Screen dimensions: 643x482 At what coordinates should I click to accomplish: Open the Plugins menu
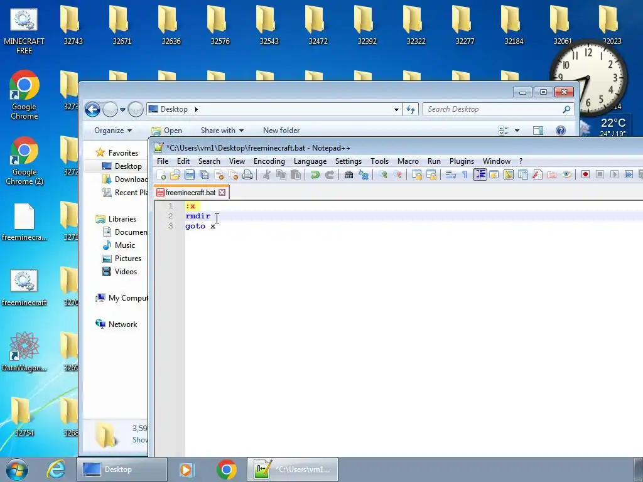pyautogui.click(x=462, y=161)
